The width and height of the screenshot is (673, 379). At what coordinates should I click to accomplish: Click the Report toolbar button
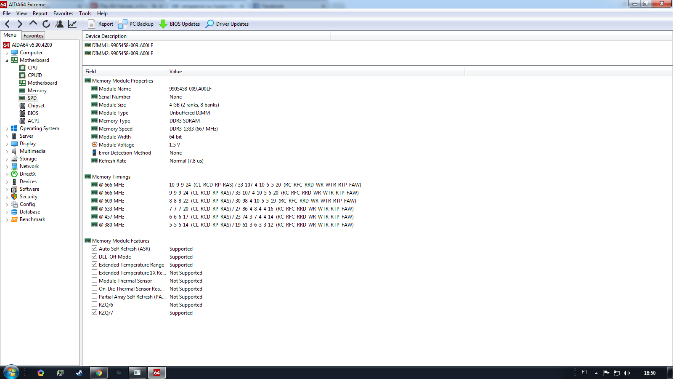coord(101,24)
